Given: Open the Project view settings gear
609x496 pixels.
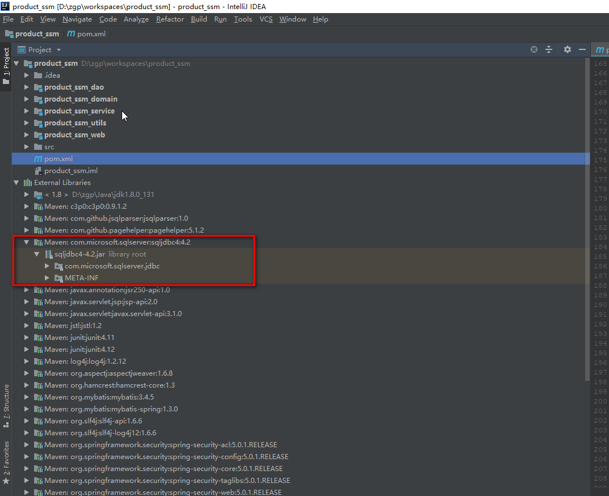Looking at the screenshot, I should click(x=567, y=49).
